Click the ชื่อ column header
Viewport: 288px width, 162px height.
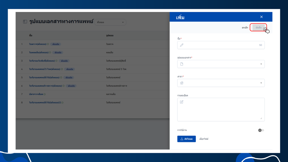(31, 35)
